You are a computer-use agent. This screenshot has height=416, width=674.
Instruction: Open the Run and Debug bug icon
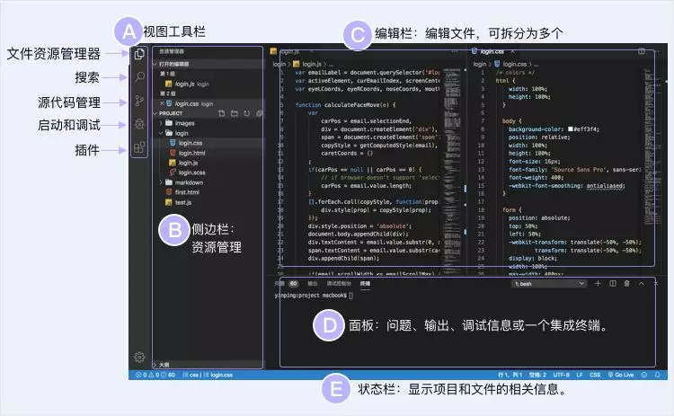tap(139, 124)
